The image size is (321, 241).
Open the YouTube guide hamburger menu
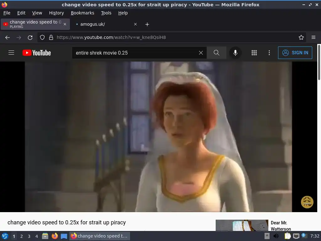[11, 53]
